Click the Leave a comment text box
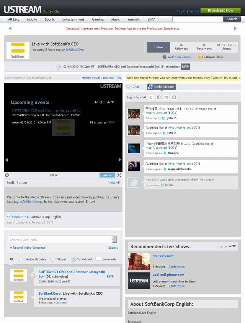The height and width of the screenshot is (323, 245). pos(61,239)
